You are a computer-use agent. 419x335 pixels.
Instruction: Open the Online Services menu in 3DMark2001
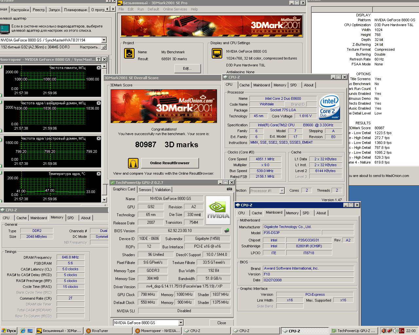click(175, 9)
